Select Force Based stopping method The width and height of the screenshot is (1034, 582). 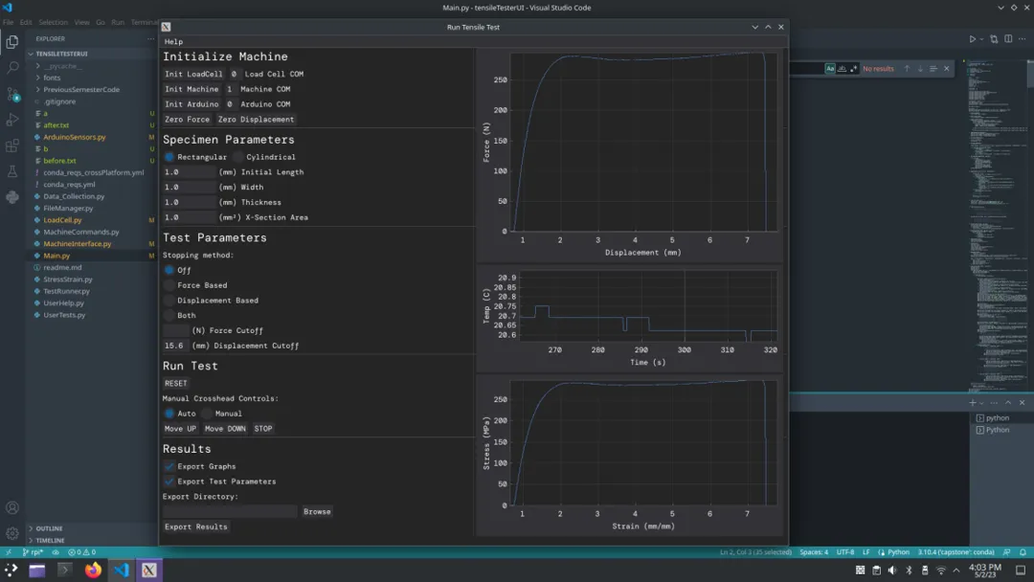169,285
